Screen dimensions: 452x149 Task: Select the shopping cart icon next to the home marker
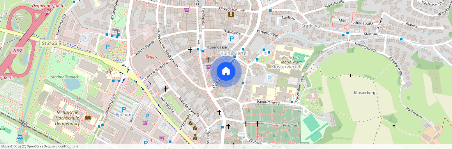[x=208, y=67]
